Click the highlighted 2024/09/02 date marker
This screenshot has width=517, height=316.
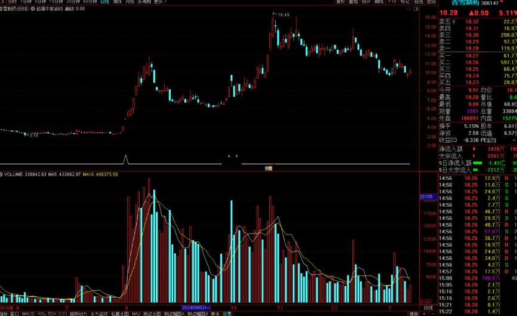[x=196, y=308]
